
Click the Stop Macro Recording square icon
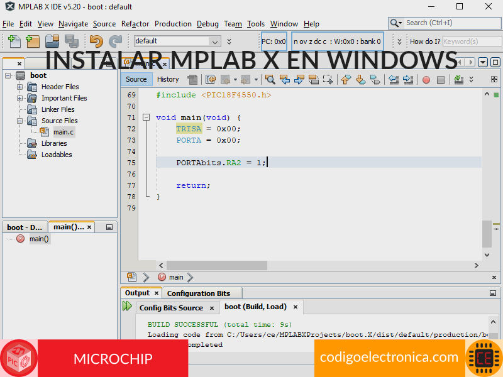pyautogui.click(x=441, y=80)
